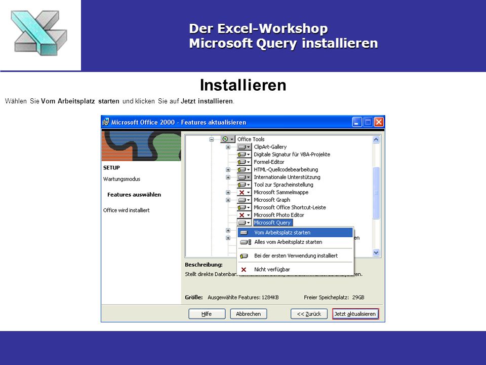Open install-state dropdown for Tool zur Spracheinstellung
Image resolution: width=486 pixels, height=365 pixels.
point(244,185)
